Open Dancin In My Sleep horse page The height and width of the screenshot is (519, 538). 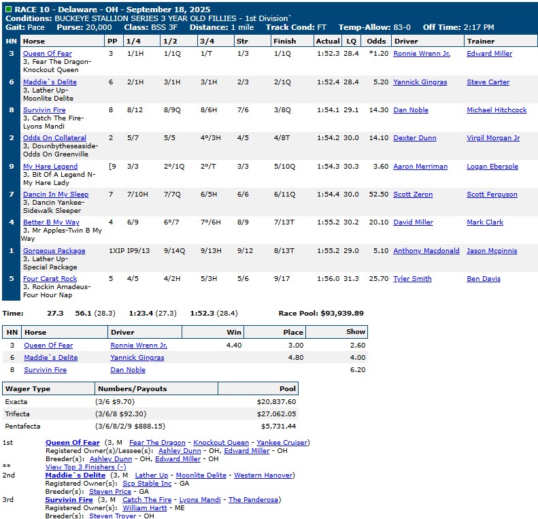pos(56,195)
